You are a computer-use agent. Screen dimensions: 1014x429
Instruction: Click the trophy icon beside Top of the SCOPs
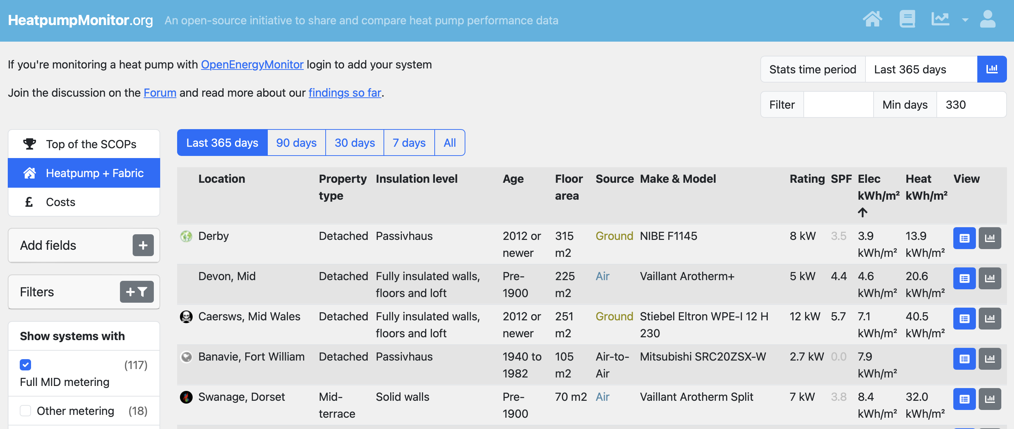coord(29,144)
